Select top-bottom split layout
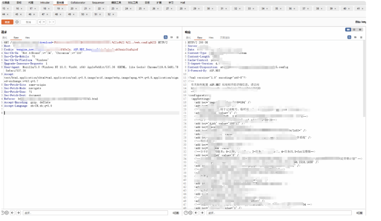 [354, 29]
